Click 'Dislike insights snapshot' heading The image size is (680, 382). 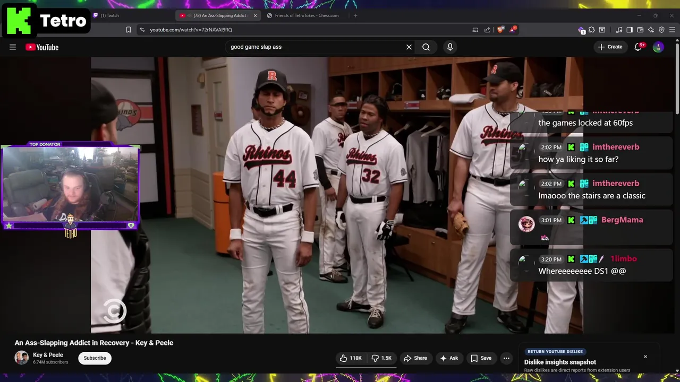click(x=560, y=362)
